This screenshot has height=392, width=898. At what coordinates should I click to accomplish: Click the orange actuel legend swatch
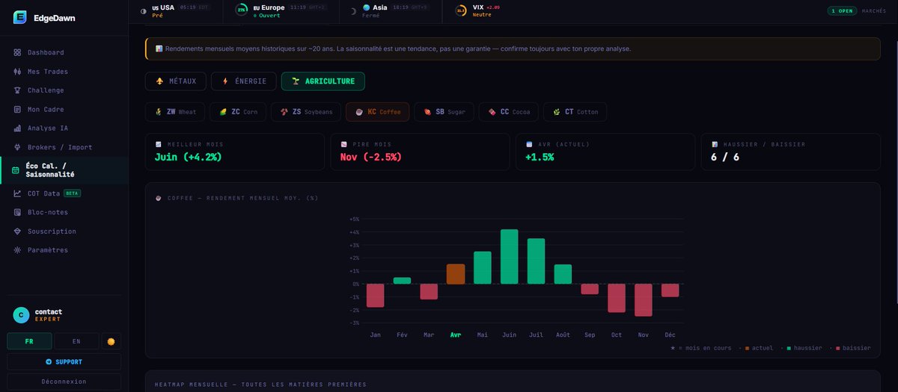click(x=747, y=348)
